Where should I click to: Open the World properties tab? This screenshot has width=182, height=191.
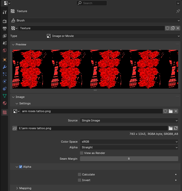click(5, 50)
